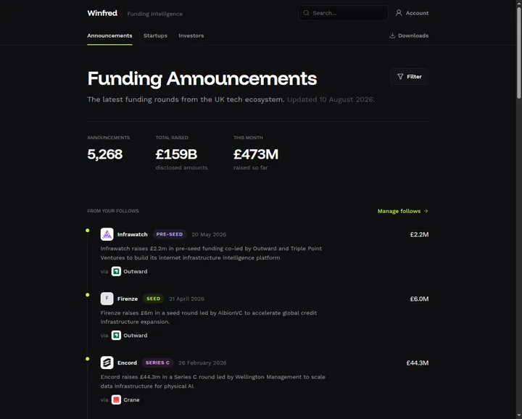522x419 pixels.
Task: Click the Outward source icon under Infrawatch
Action: tap(116, 271)
